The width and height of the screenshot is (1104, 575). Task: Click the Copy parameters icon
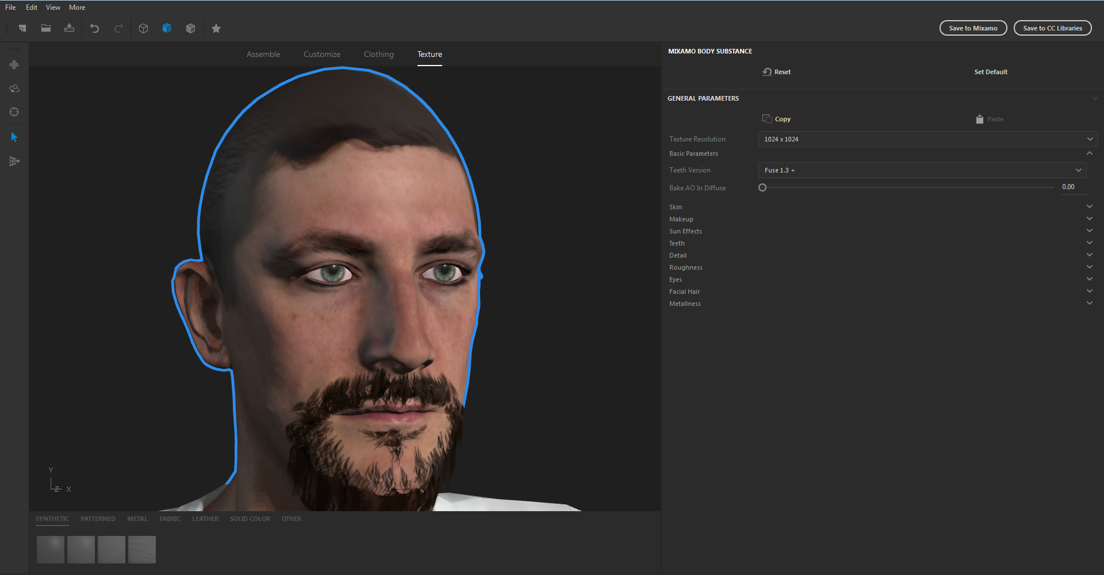(767, 118)
